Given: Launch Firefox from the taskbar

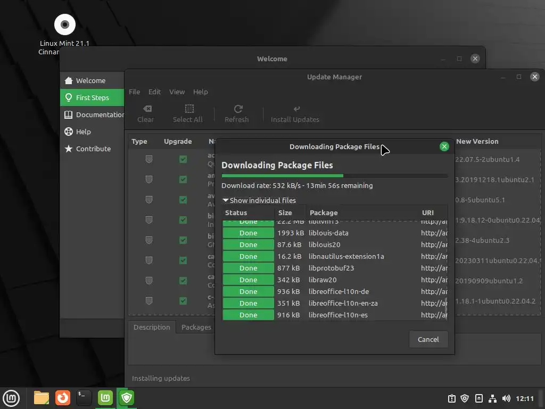Looking at the screenshot, I should 63,398.
